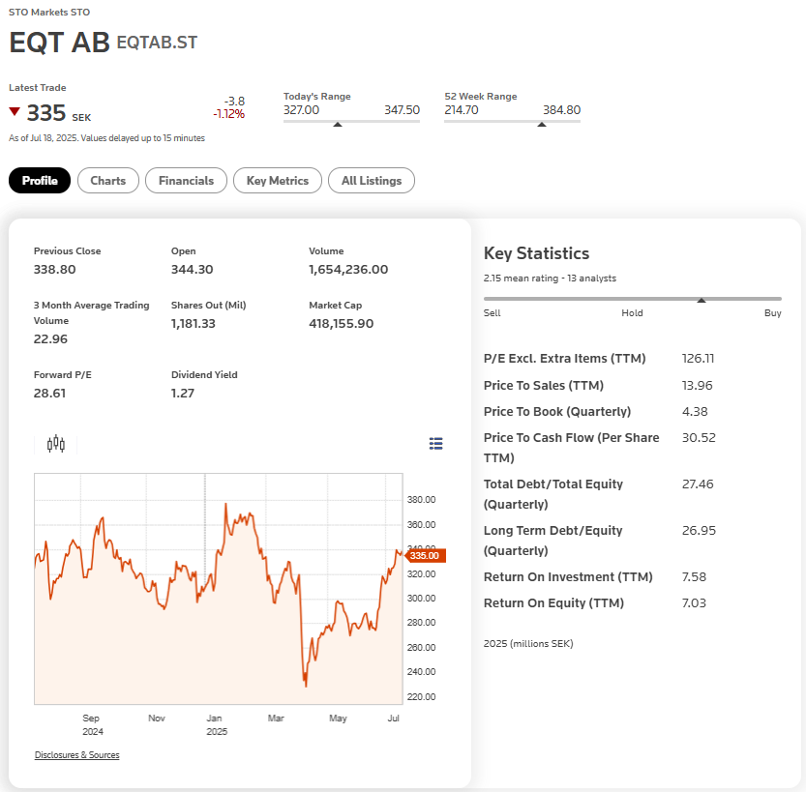Screen dimensions: 806x792
Task: Click '2.15 mean rating - 13 analysts' text
Action: click(x=550, y=278)
